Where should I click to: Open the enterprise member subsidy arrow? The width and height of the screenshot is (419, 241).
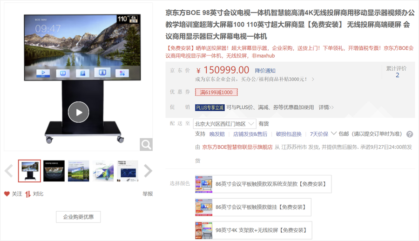[x=313, y=80]
